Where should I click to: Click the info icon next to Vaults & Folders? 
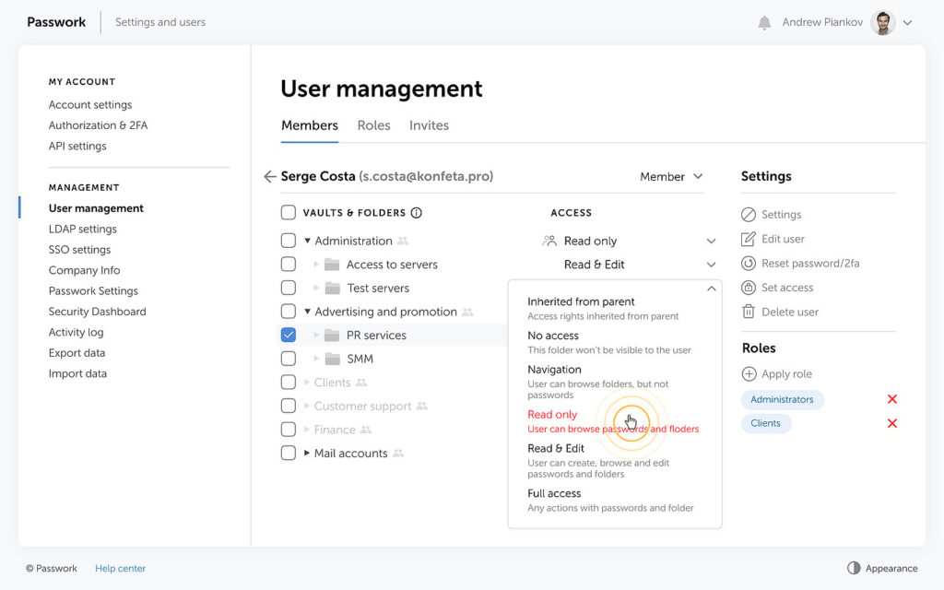(416, 213)
